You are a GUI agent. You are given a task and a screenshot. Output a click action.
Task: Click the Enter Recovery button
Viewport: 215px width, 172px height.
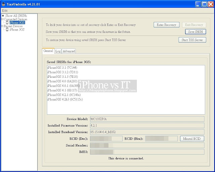[167, 25]
